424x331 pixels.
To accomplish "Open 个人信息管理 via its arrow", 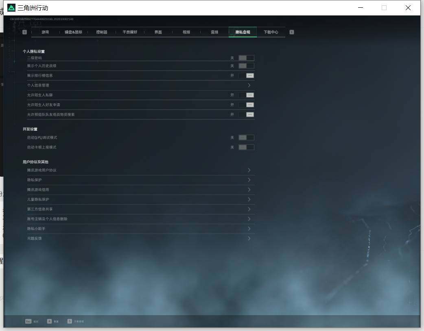I will pyautogui.click(x=249, y=85).
